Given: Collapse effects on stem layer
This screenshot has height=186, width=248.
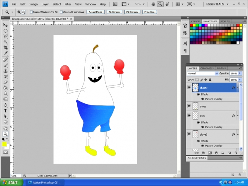Looking at the screenshot, I should point(238,116).
